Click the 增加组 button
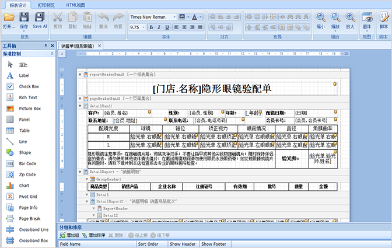 (70, 235)
